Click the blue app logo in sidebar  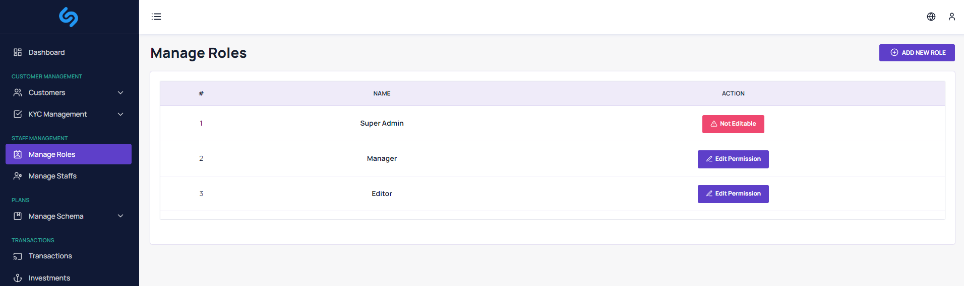pos(69,17)
